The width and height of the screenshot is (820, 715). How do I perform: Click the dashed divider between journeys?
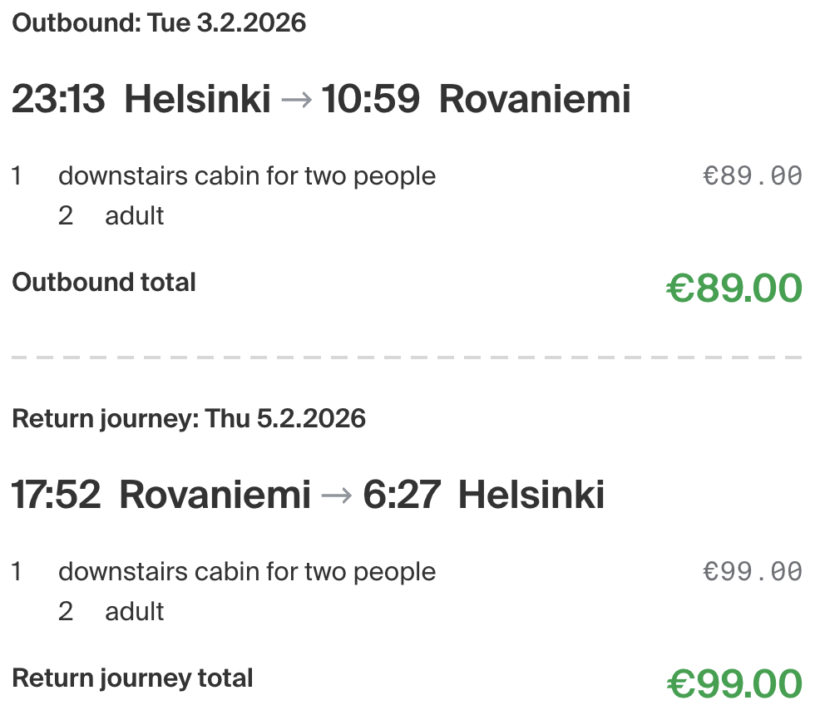pos(408,357)
